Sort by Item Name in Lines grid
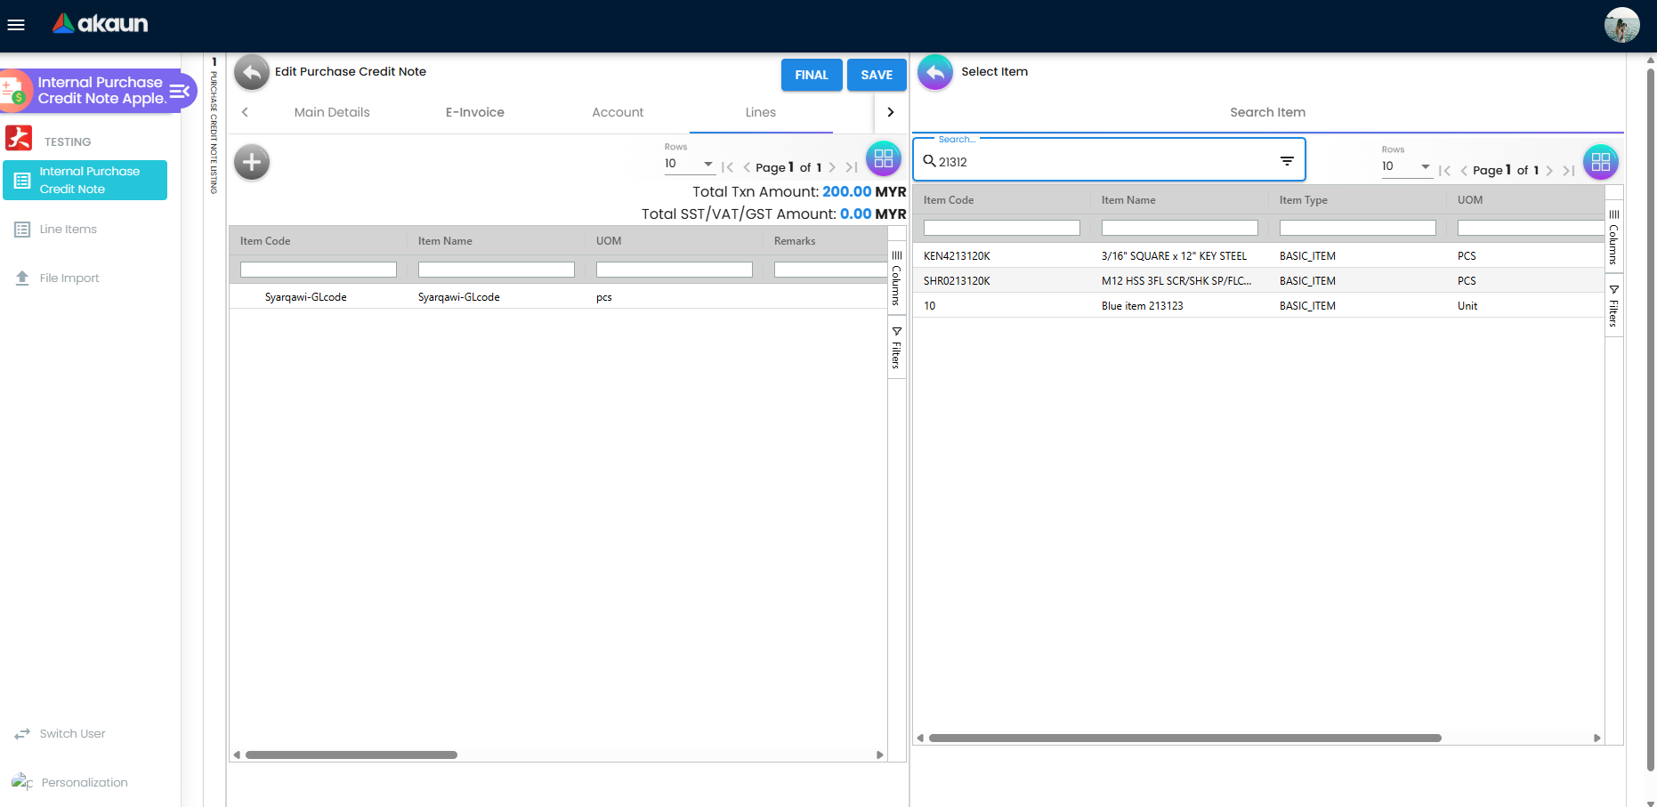Viewport: 1657px width, 807px height. (445, 241)
